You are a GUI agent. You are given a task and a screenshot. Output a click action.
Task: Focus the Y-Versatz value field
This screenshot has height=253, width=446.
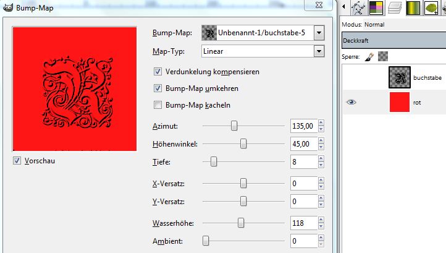tap(304, 202)
